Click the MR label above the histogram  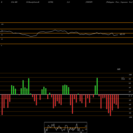pos(119,69)
